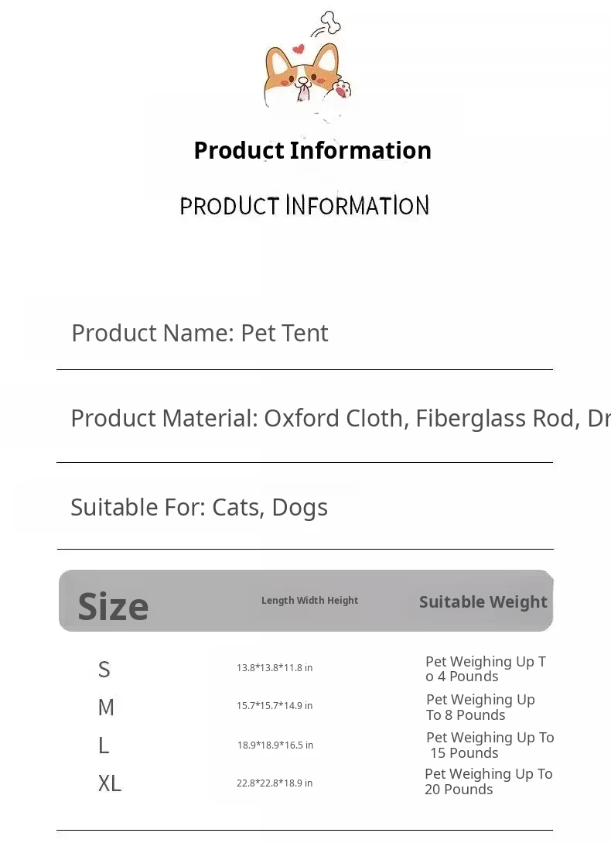Click the 18.9*18.9*16.5 in dimension
The image size is (611, 843).
pyautogui.click(x=275, y=745)
